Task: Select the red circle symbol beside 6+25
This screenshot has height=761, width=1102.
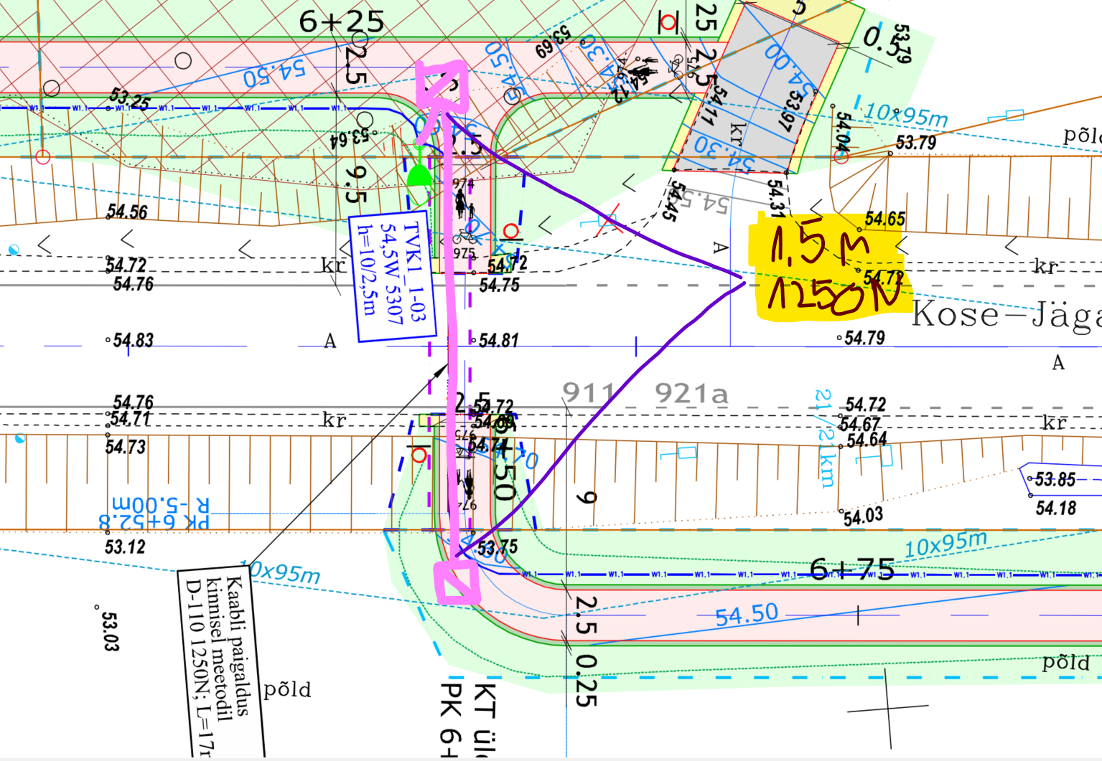Action: click(x=668, y=22)
